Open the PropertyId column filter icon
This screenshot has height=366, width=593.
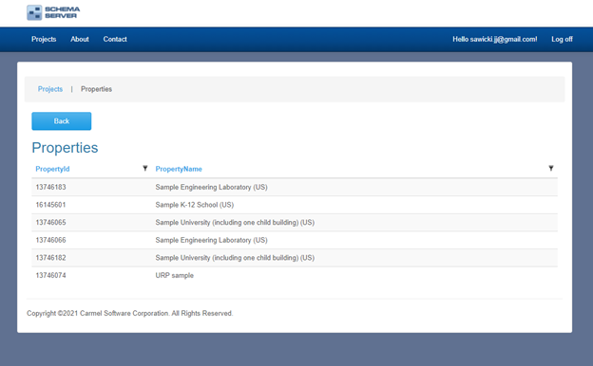click(144, 168)
